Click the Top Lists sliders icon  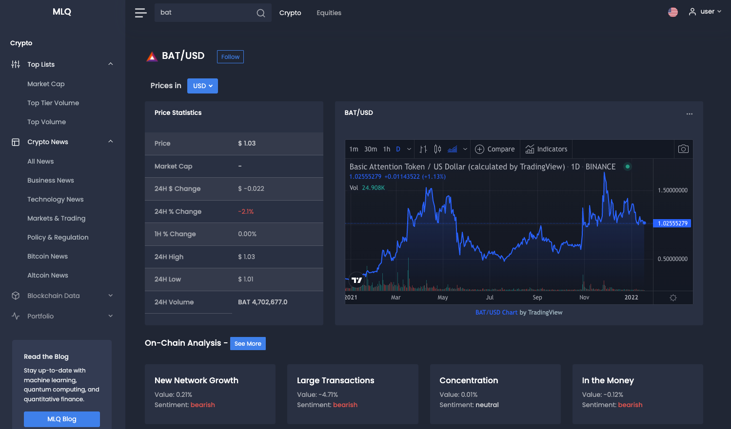pos(16,64)
